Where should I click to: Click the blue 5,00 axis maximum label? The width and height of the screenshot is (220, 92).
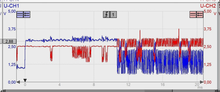tap(12, 11)
